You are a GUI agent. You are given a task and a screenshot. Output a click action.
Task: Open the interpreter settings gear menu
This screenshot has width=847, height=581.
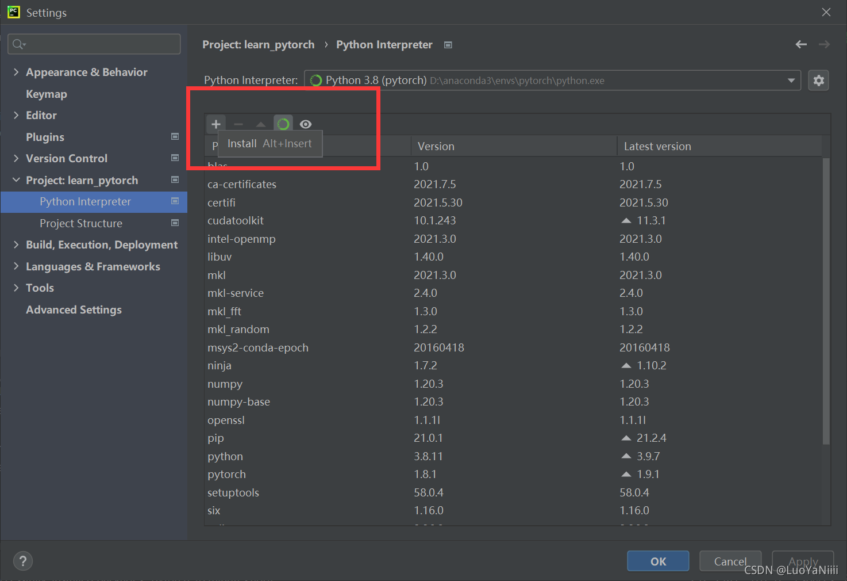(818, 80)
